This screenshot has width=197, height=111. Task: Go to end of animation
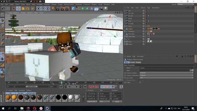point(85,87)
